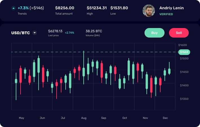
Task: Select the Dec label on time axis
Action: pos(165,118)
